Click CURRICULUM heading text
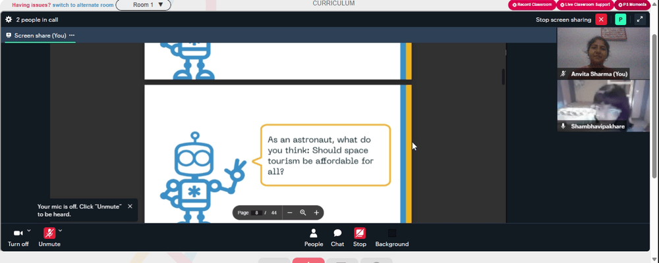This screenshot has height=263, width=659. click(x=333, y=3)
